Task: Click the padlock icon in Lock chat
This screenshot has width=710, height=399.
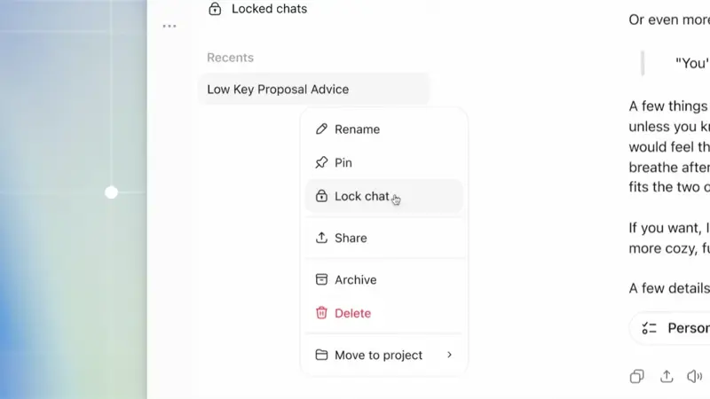Action: tap(321, 196)
